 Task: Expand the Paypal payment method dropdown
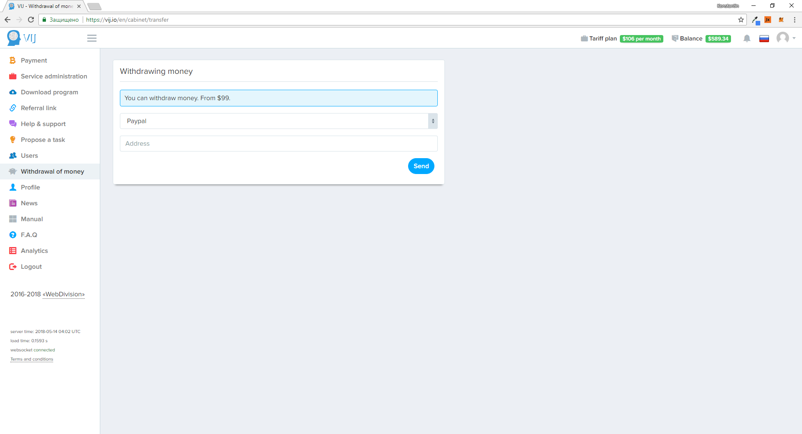tap(278, 121)
